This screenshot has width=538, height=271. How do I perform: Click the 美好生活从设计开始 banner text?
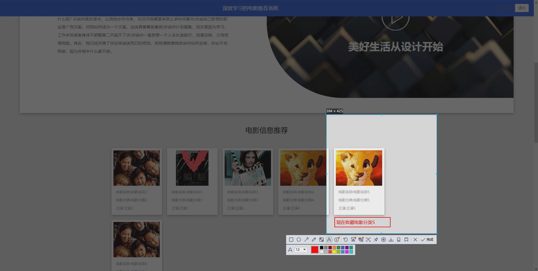[x=395, y=47]
